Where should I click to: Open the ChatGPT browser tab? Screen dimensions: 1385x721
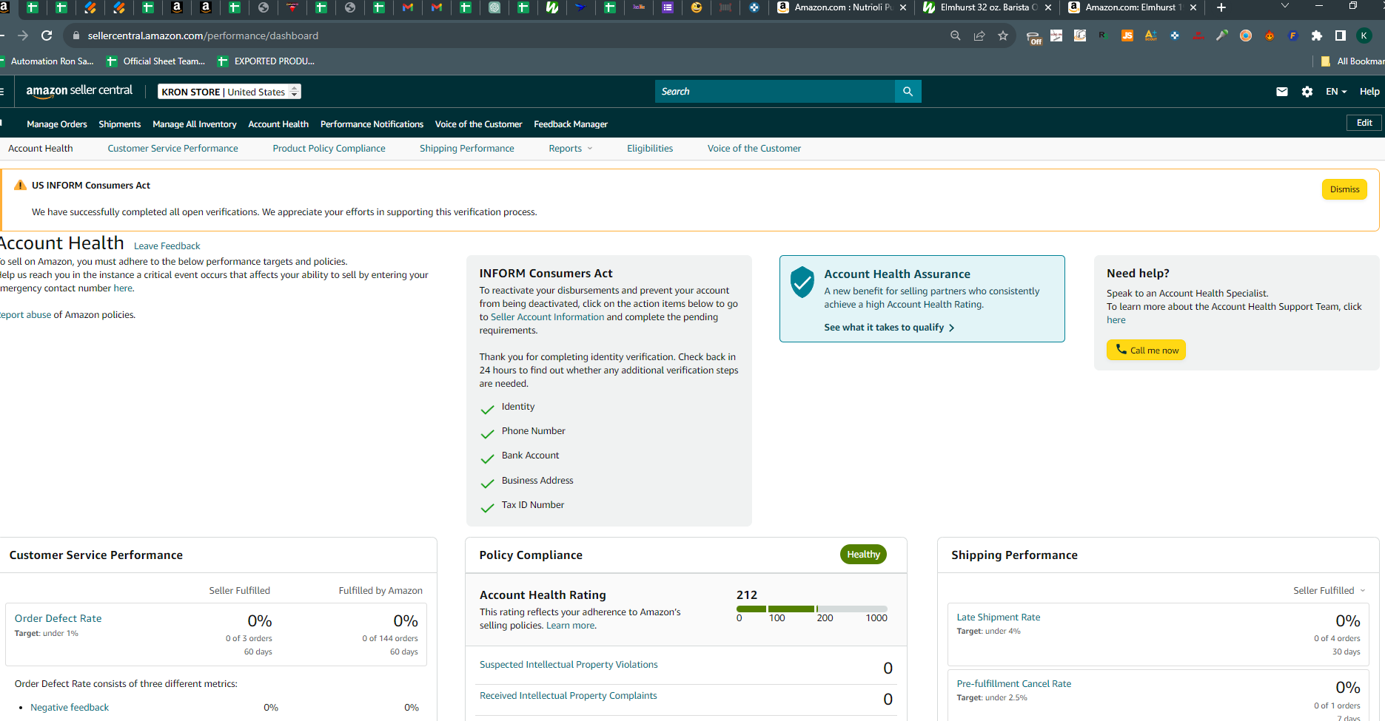coord(494,7)
